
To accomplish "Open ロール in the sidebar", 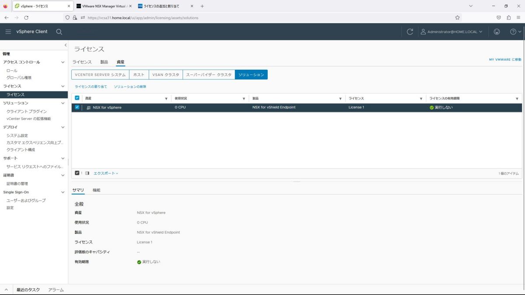I will (12, 70).
